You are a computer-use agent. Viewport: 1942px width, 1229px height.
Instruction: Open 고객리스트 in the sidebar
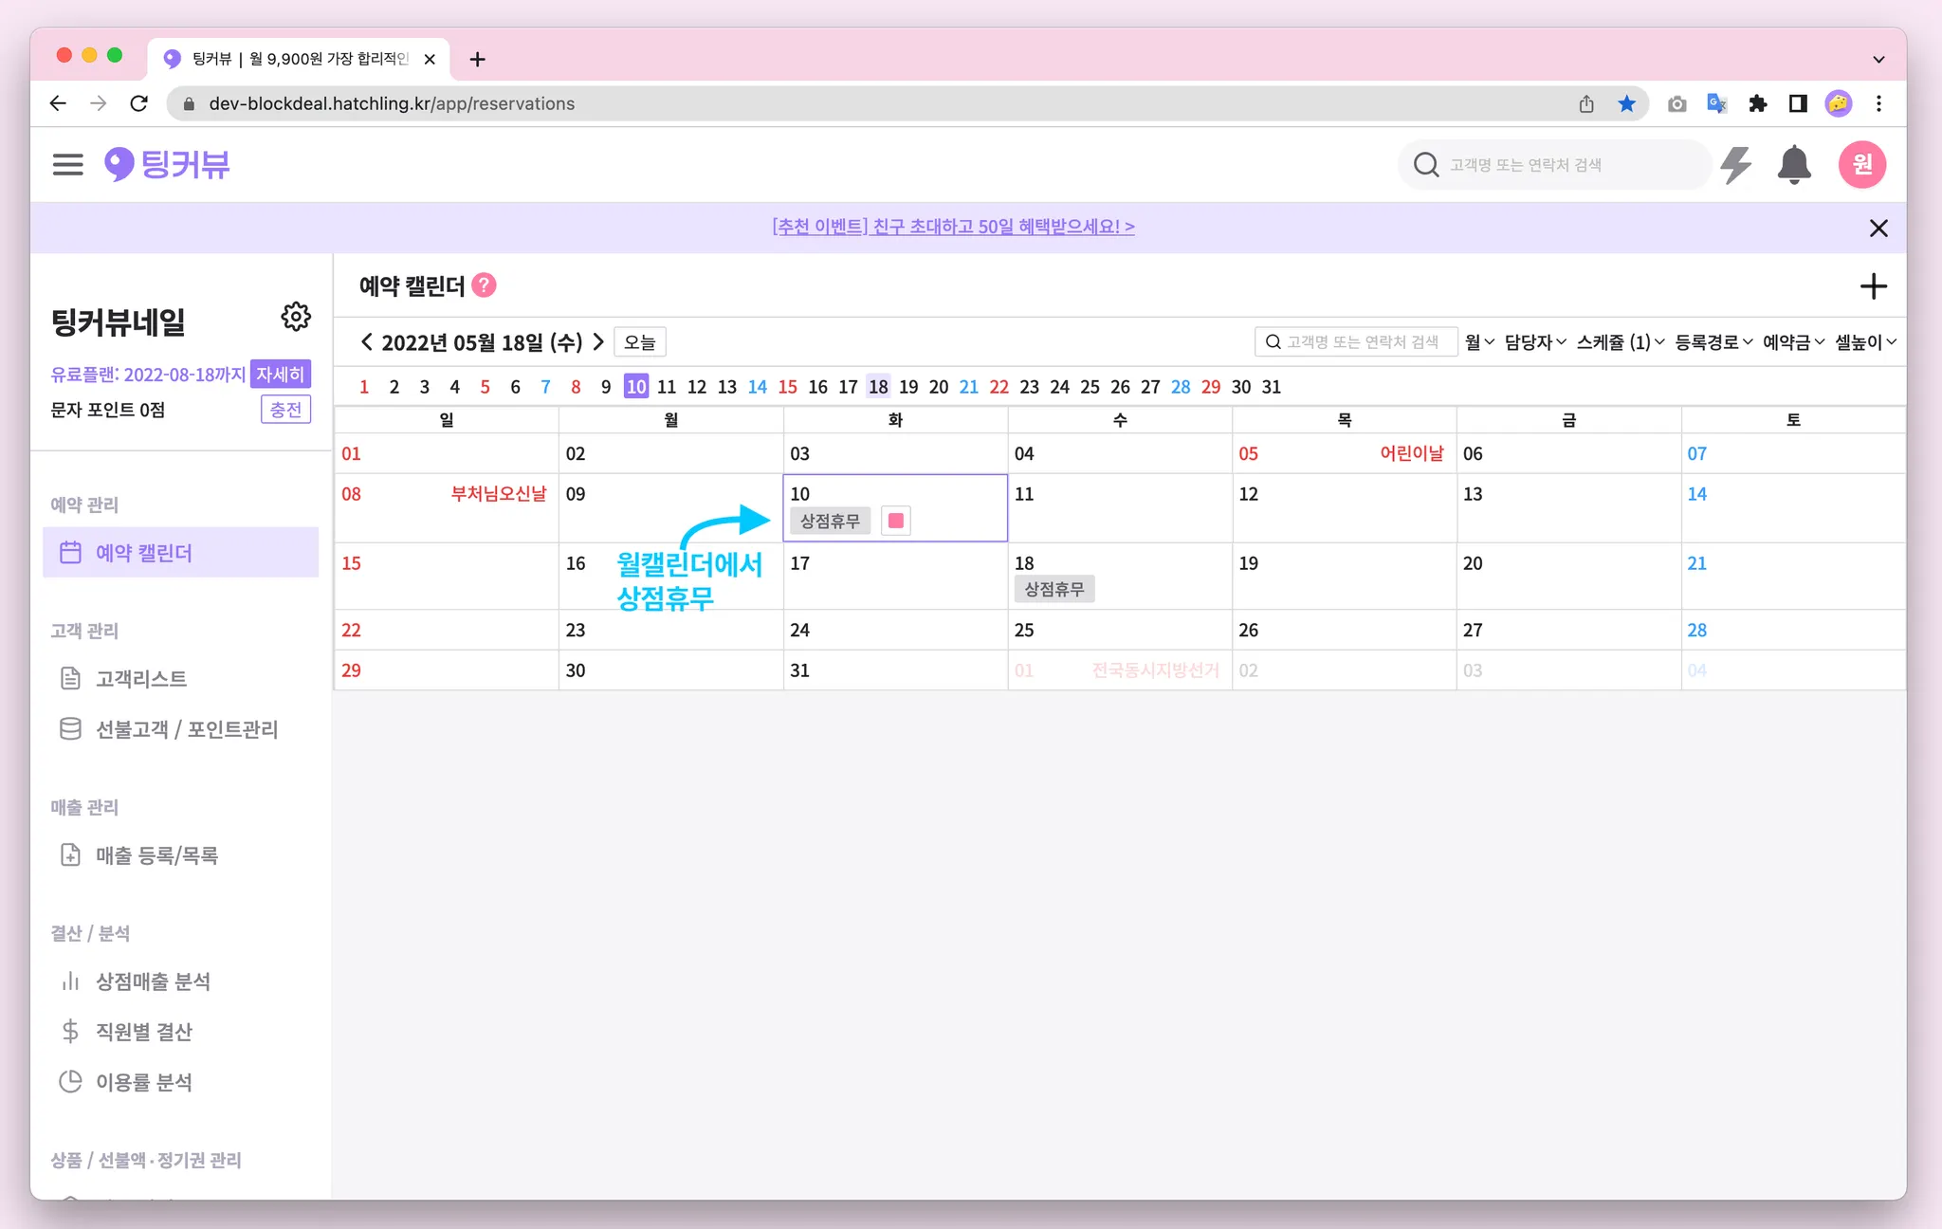point(141,679)
